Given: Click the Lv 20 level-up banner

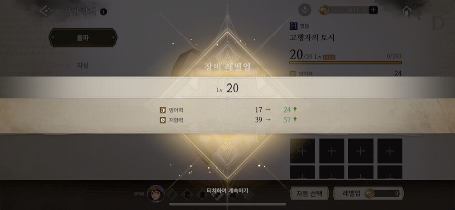Looking at the screenshot, I should coord(227,88).
